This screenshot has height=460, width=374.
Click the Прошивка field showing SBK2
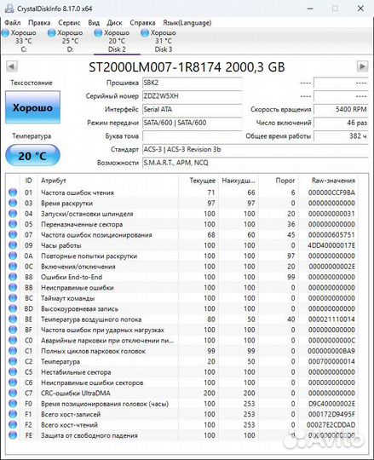click(x=193, y=83)
